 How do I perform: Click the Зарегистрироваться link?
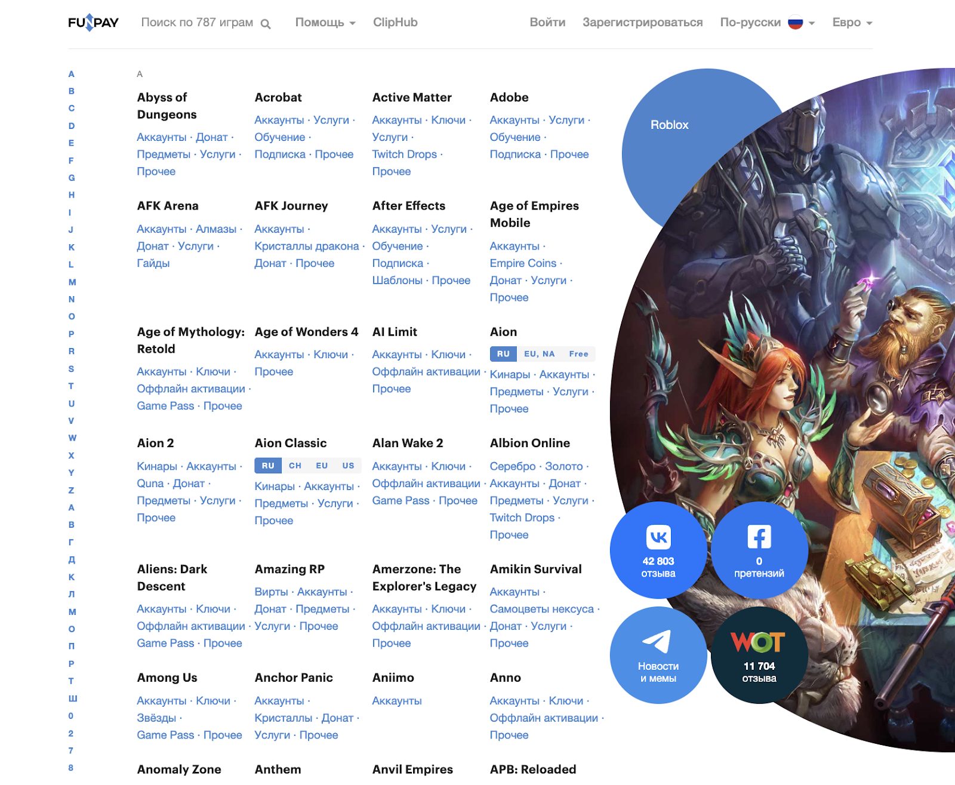(642, 23)
